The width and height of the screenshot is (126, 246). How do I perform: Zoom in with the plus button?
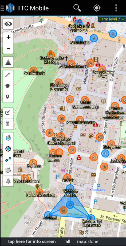click(x=8, y=37)
